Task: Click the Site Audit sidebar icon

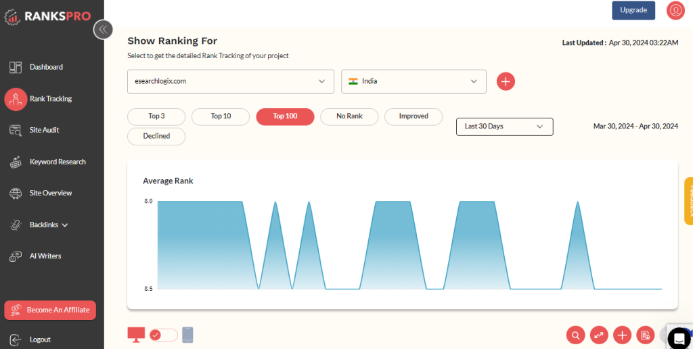Action: pyautogui.click(x=16, y=131)
